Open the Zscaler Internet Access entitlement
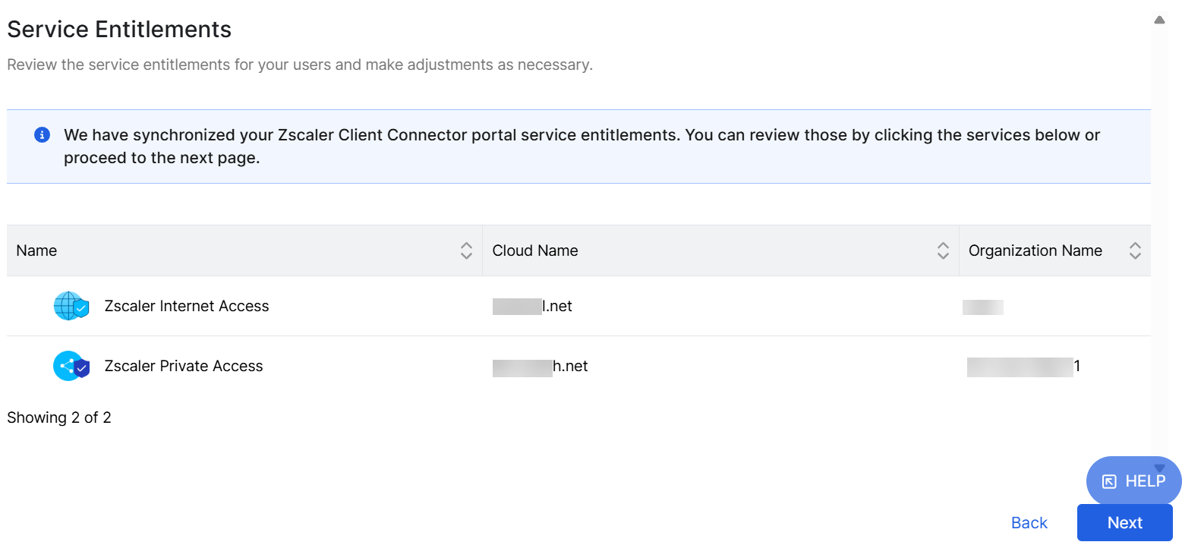This screenshot has width=1182, height=545. pos(187,306)
